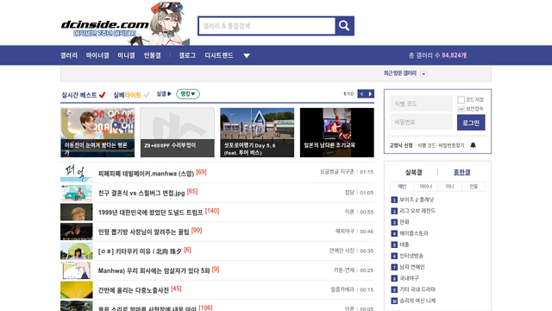Click the 필름카메라 gallery name
This screenshot has width=552, height=311.
pyautogui.click(x=342, y=289)
